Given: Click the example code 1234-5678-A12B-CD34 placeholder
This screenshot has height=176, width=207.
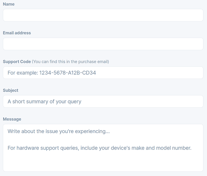Looking at the screenshot, I should coord(67,73).
